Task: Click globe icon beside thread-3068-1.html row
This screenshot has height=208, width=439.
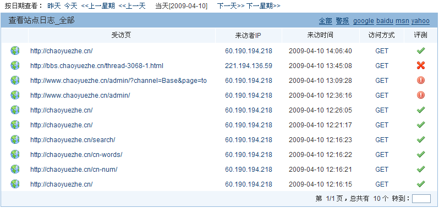Action: pos(15,66)
